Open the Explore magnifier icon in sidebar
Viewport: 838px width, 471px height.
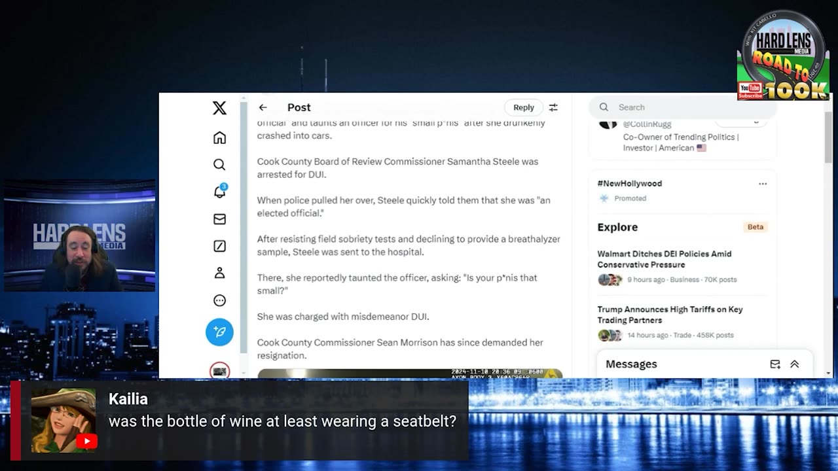[x=219, y=165]
